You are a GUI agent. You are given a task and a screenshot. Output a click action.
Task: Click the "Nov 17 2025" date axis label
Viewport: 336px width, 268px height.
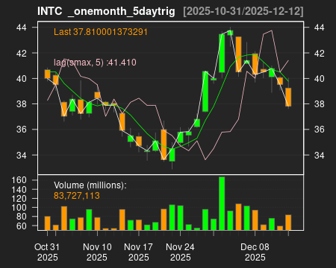pos(139,252)
